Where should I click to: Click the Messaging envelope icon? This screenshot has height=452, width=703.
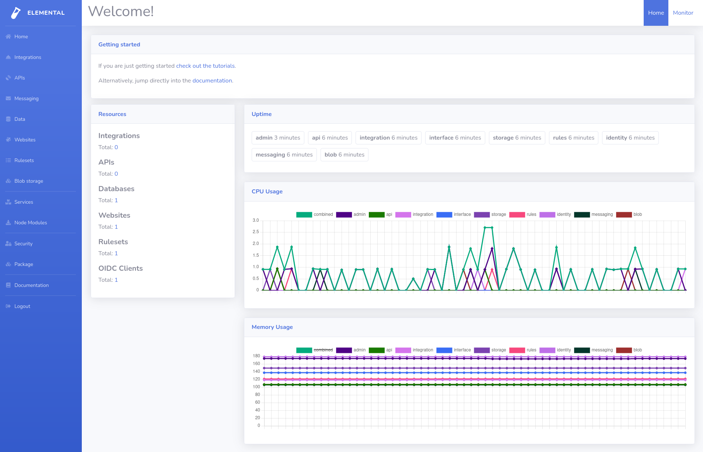(8, 98)
